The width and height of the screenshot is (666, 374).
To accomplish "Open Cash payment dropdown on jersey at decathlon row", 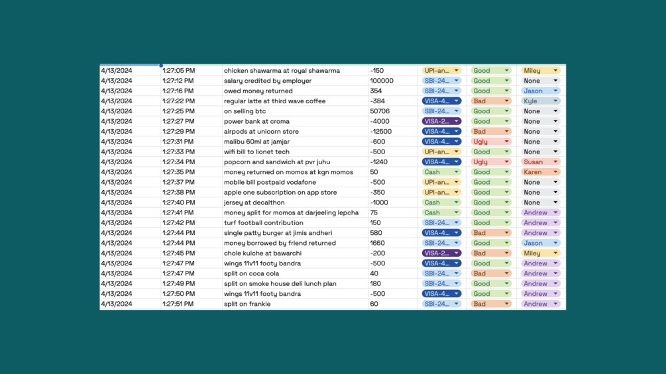I will (x=456, y=203).
